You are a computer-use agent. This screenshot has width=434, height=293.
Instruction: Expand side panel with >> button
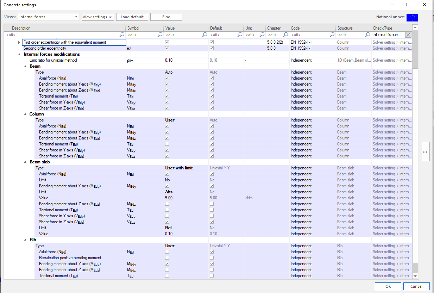click(425, 152)
